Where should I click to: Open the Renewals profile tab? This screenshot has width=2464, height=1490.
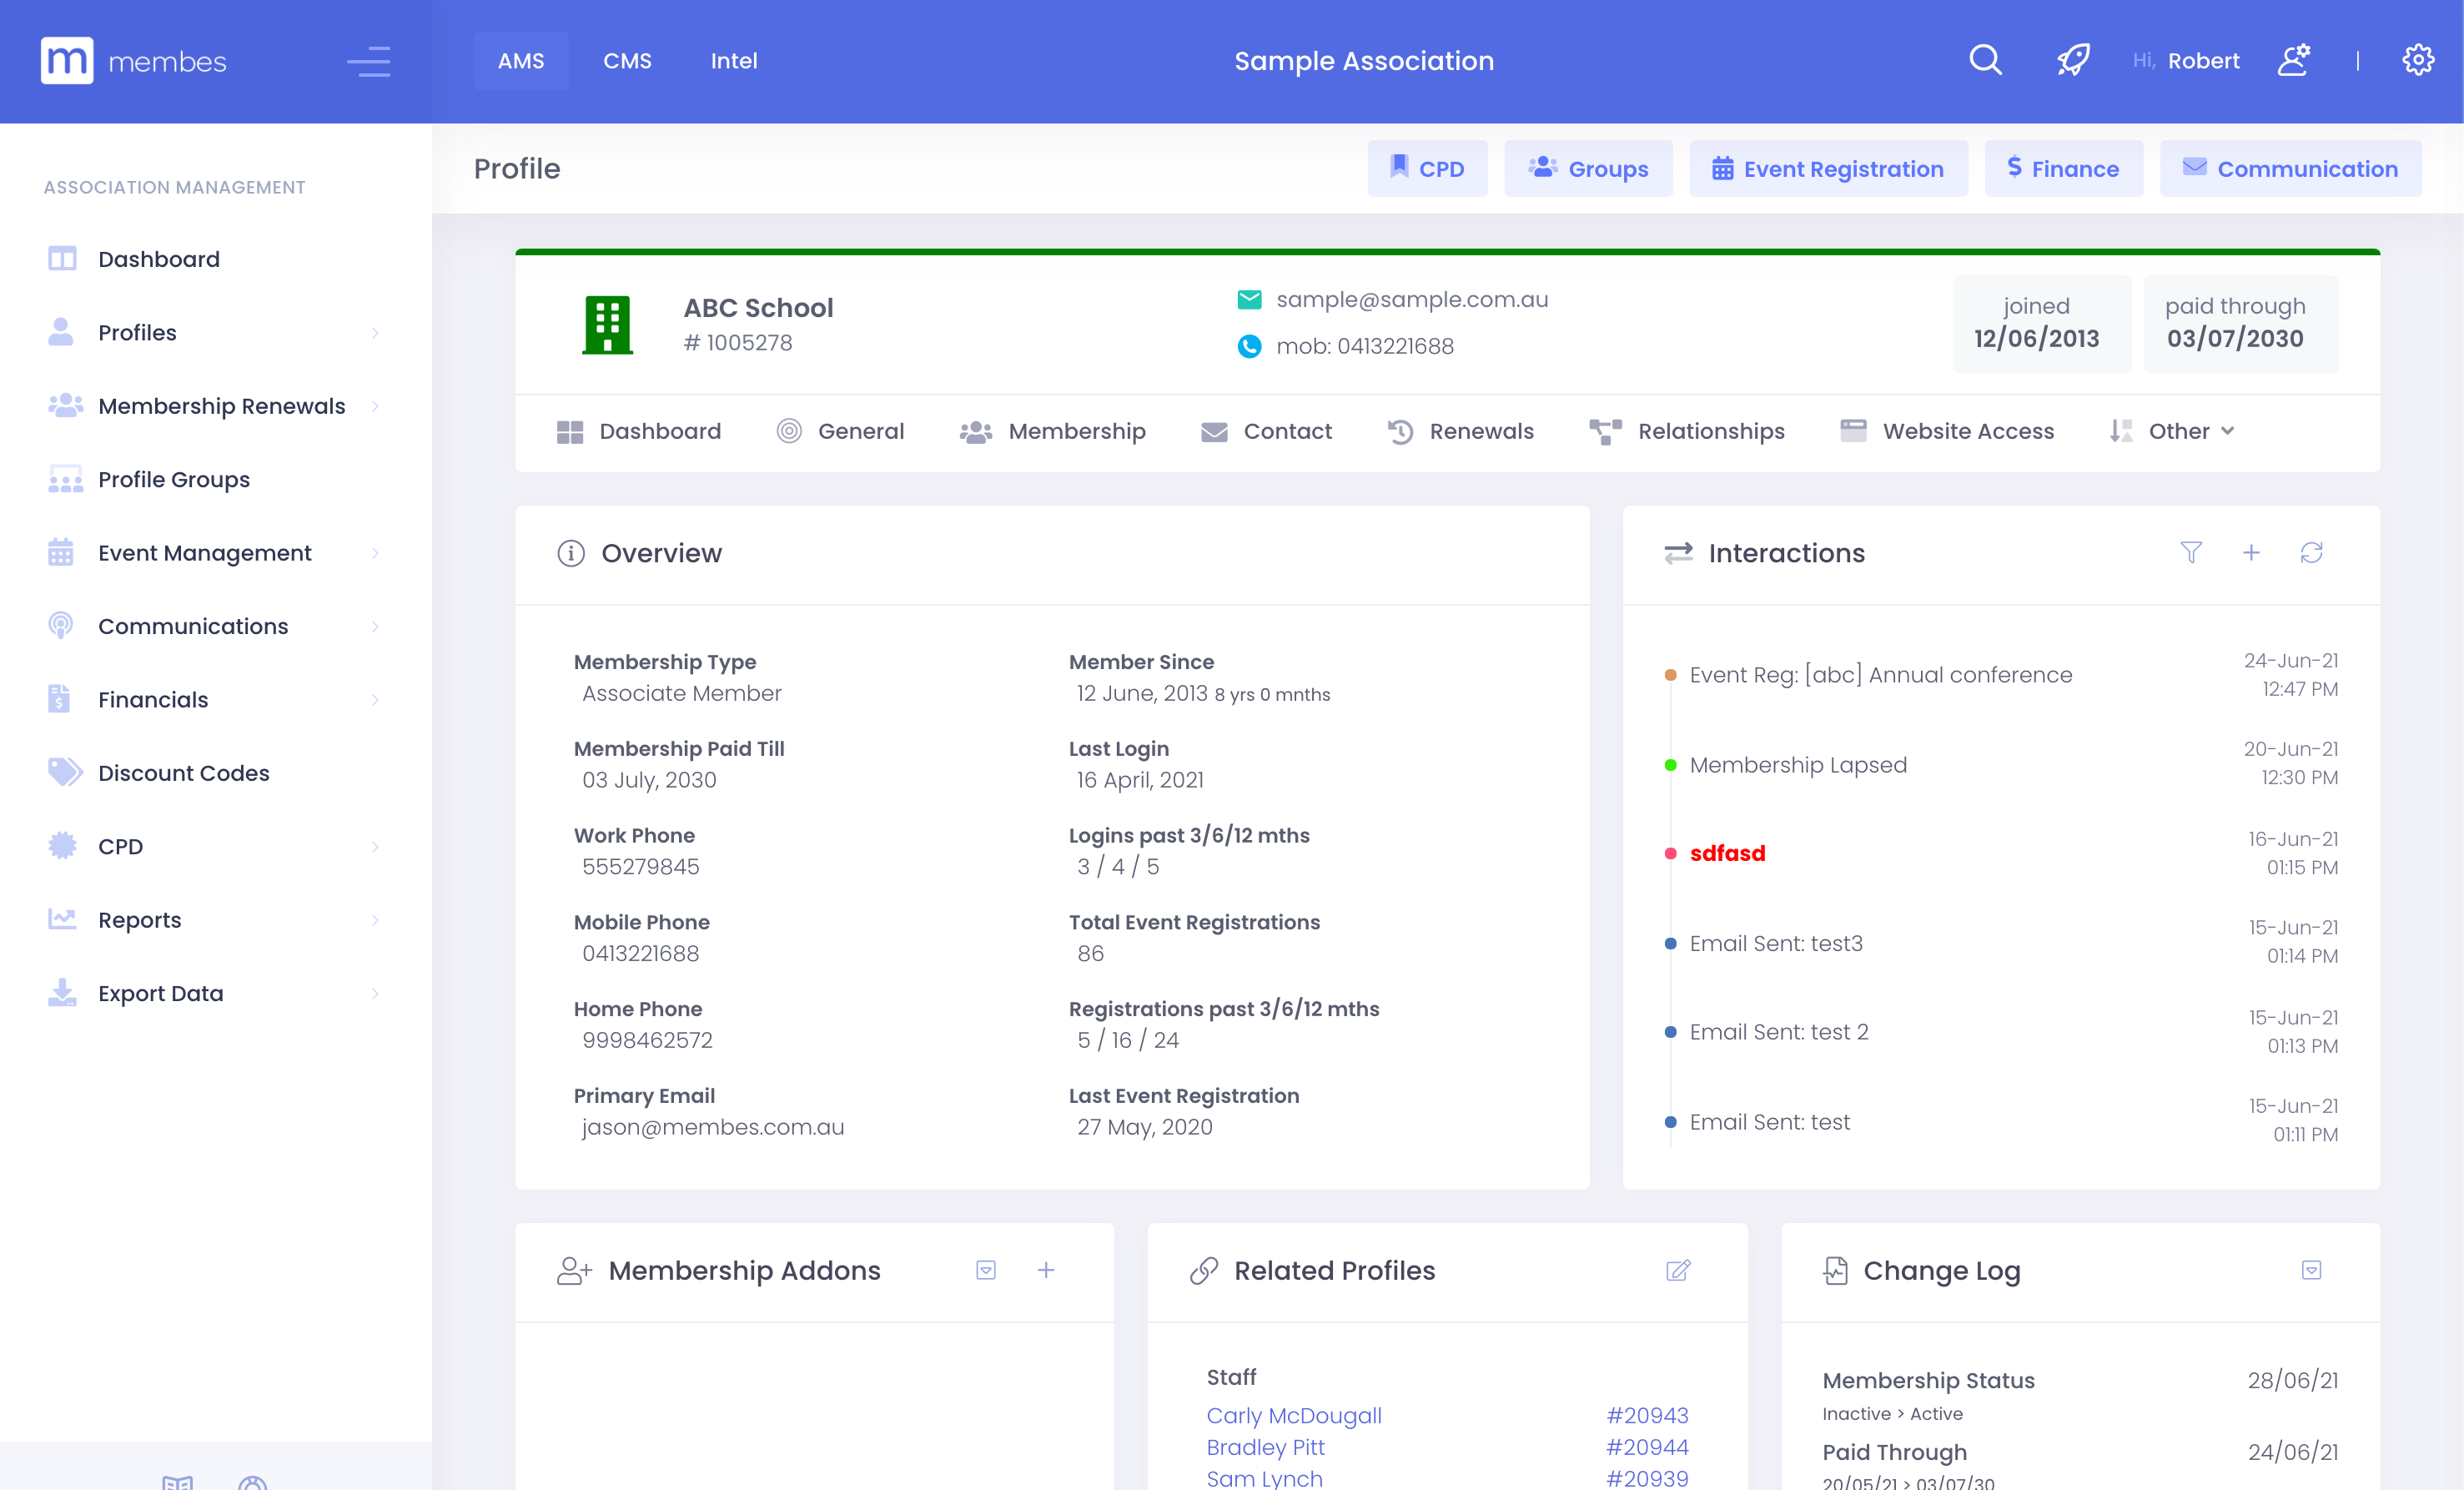(1460, 431)
